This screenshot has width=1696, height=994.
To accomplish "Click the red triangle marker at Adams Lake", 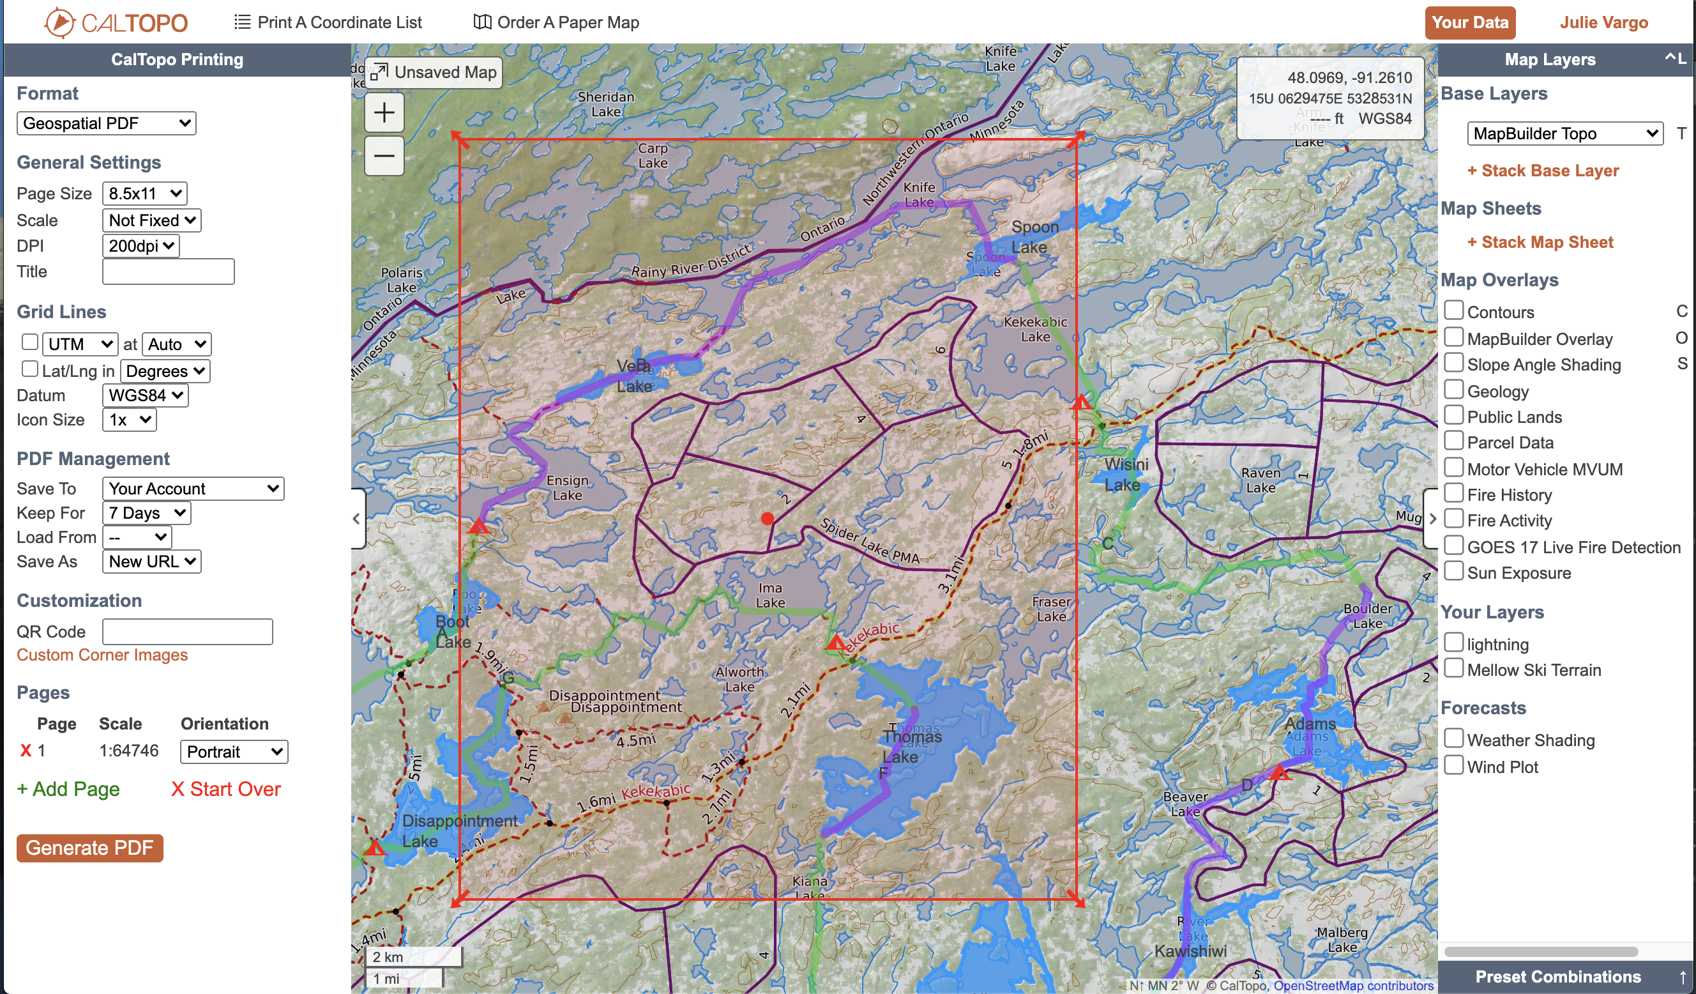I will (1280, 772).
